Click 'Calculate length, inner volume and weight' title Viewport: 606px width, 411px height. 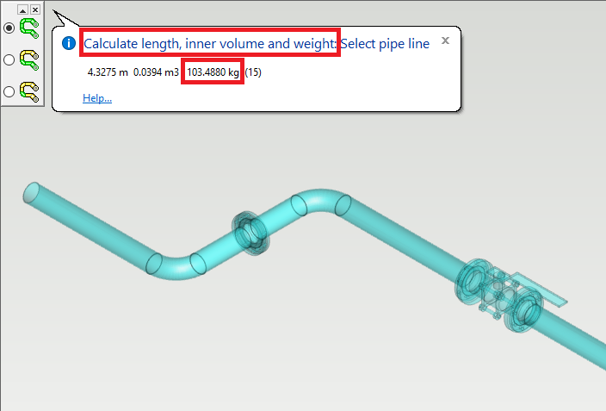pyautogui.click(x=210, y=44)
